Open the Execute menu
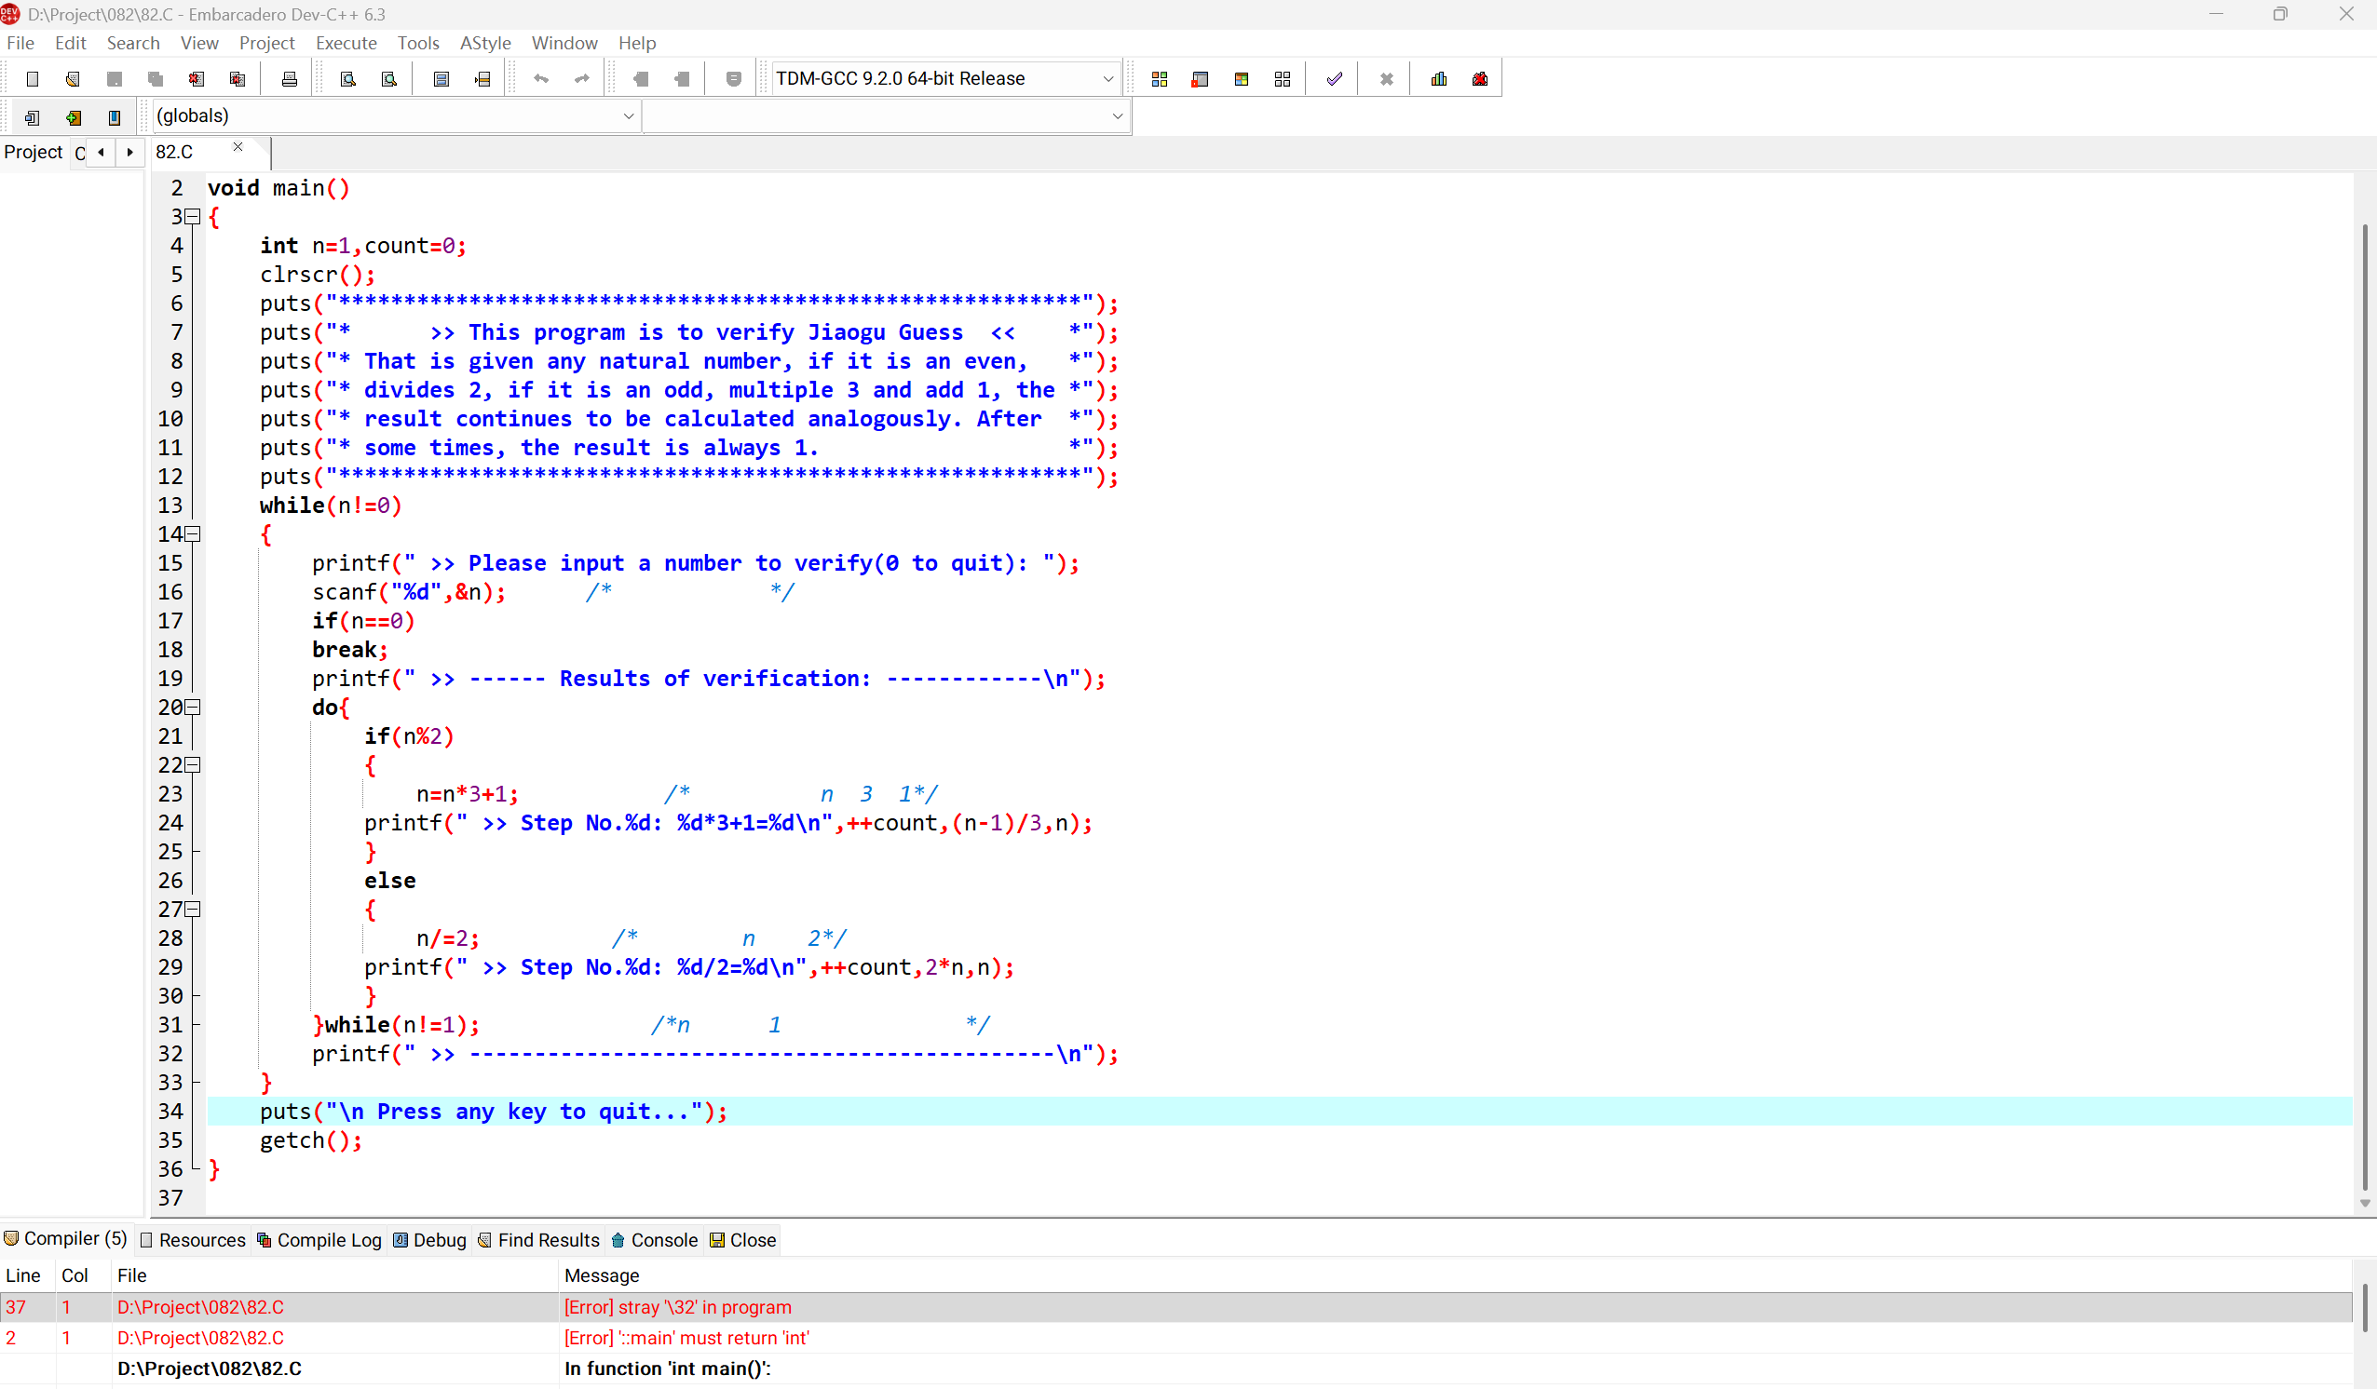Screen dimensions: 2377x1389 coord(346,44)
